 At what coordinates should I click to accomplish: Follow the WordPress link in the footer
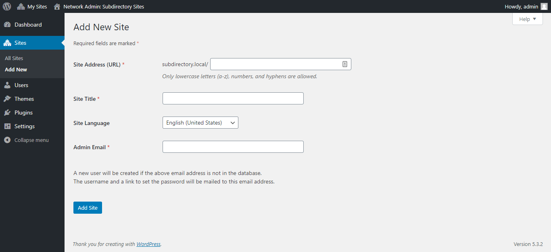point(148,244)
